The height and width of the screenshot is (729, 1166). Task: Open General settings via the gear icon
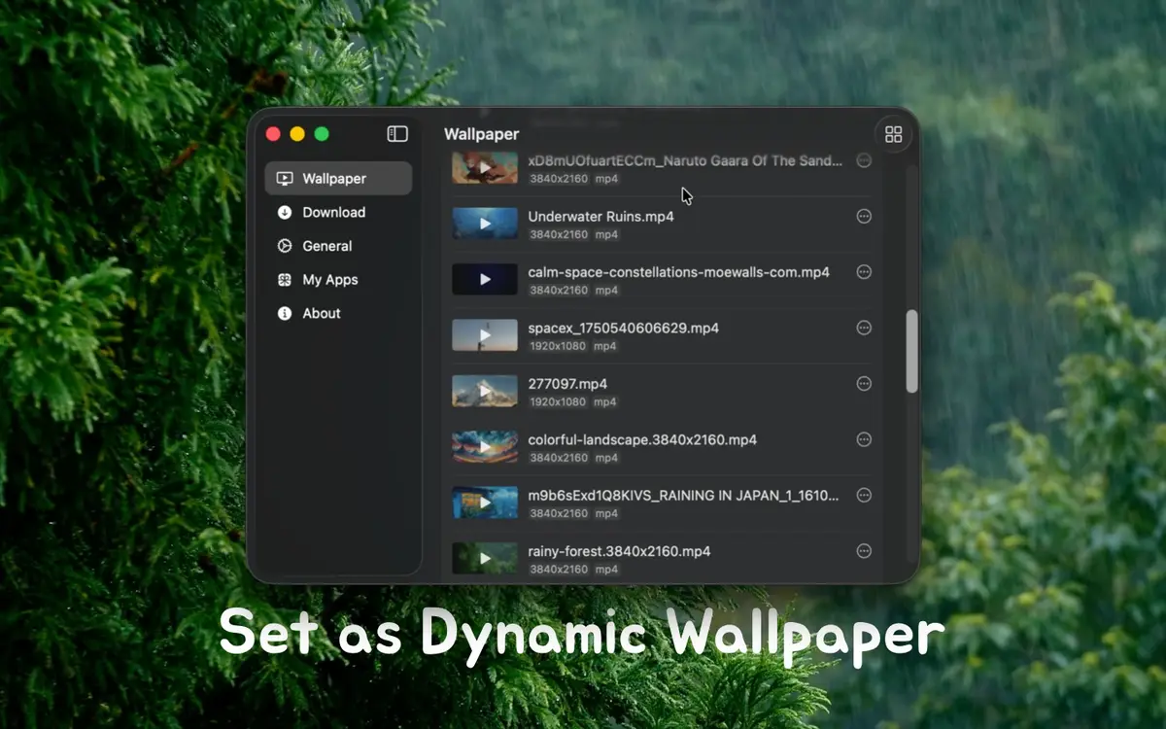point(284,246)
